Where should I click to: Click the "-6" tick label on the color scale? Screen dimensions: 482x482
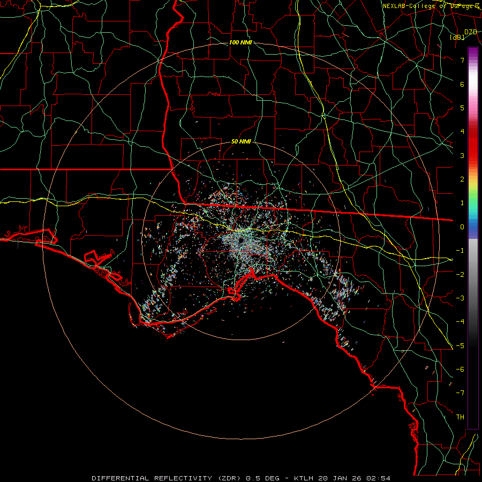[460, 370]
